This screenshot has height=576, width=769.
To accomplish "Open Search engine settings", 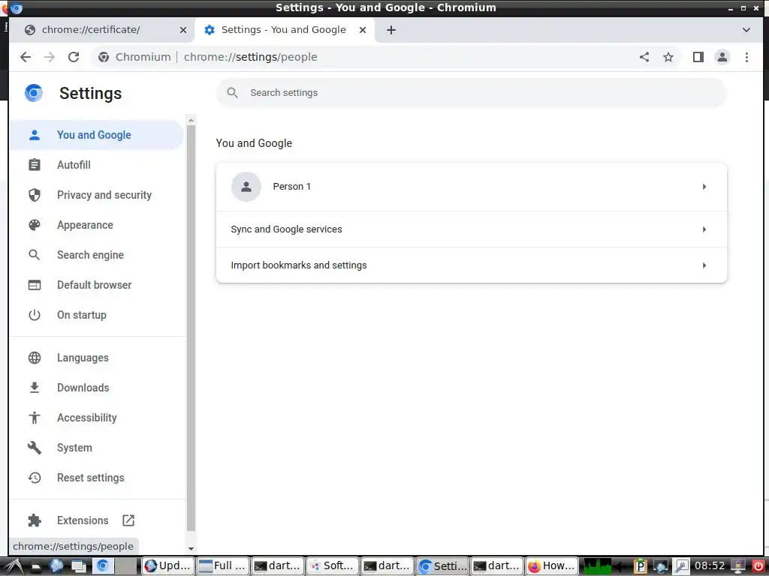I will pos(97,255).
